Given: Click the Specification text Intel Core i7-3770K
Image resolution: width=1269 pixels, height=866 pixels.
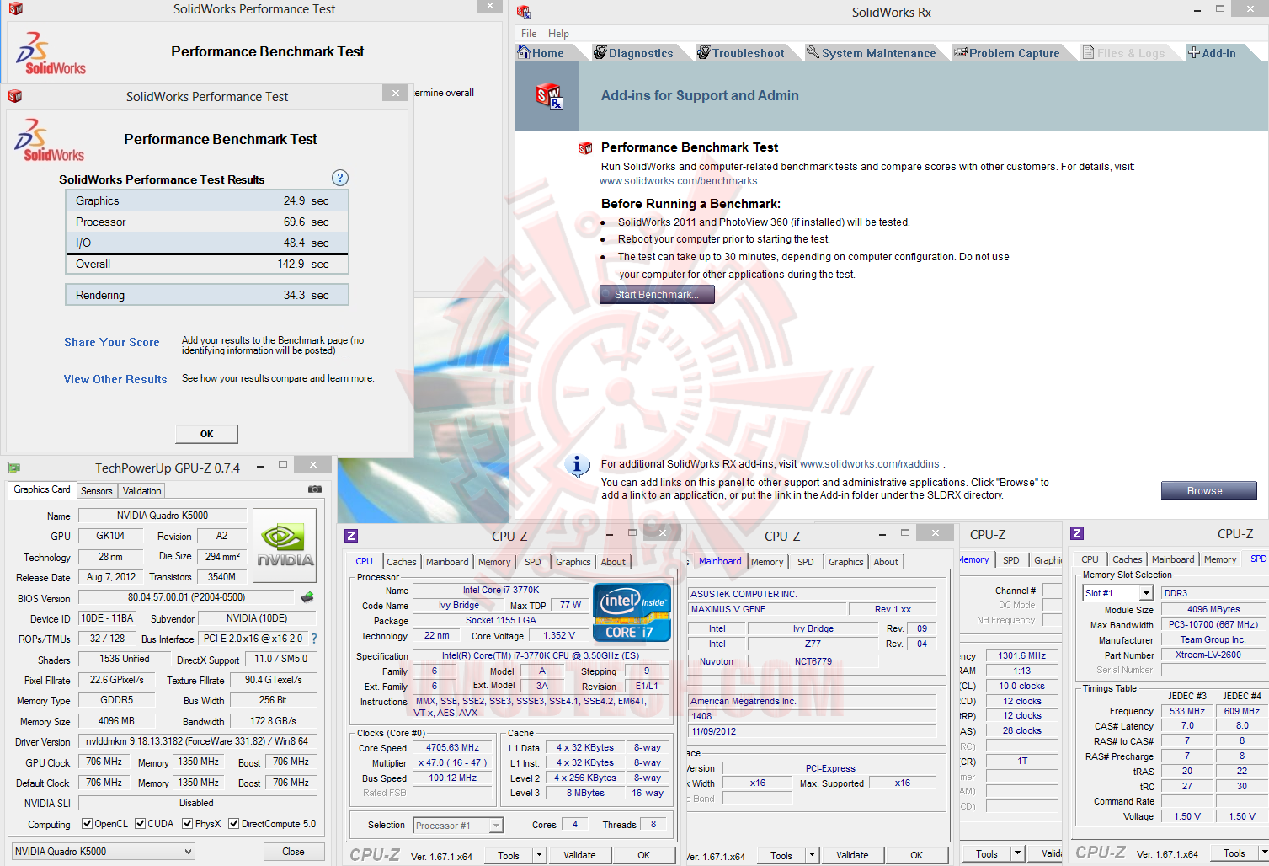Looking at the screenshot, I should pos(541,655).
